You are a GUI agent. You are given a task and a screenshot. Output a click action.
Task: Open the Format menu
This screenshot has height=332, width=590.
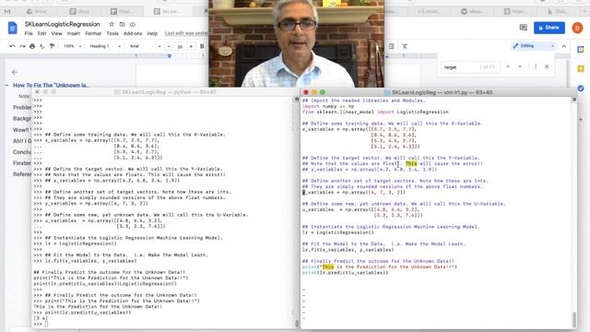93,33
